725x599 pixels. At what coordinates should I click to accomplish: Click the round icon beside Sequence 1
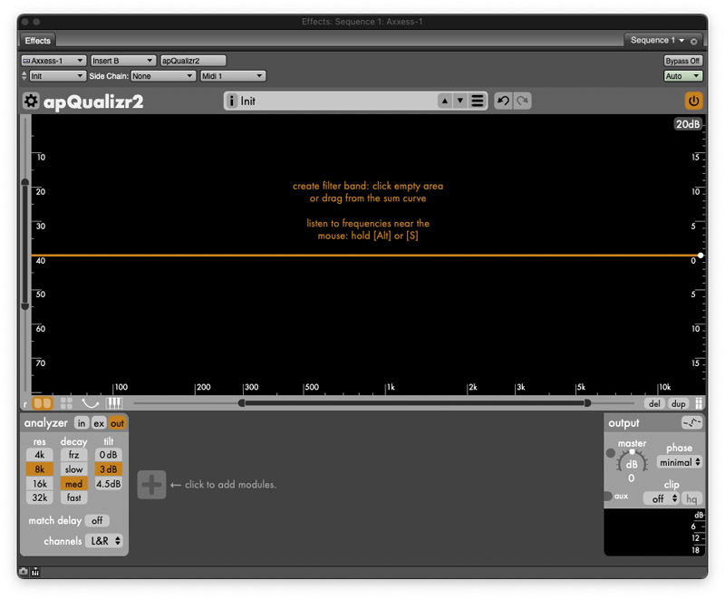(693, 41)
